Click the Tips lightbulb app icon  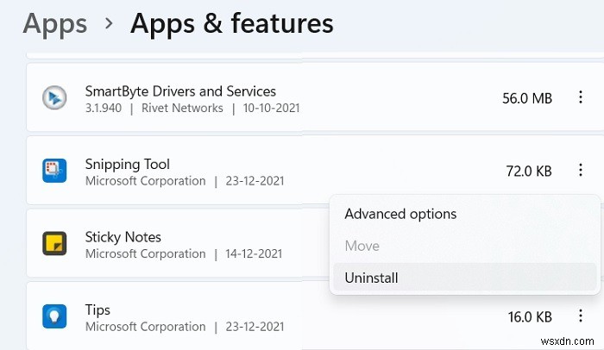point(54,316)
